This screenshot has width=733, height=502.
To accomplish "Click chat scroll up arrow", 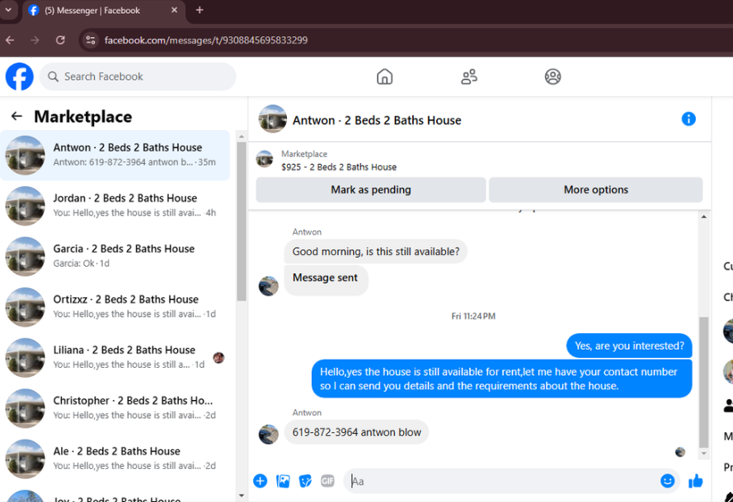I will (x=703, y=217).
